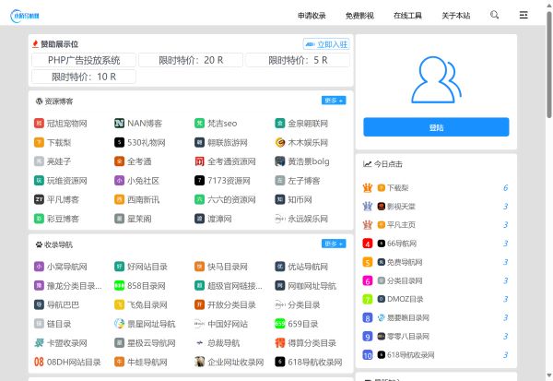Open 免费导航网 in today's clicks ranking
553x381 pixels.
pos(405,262)
